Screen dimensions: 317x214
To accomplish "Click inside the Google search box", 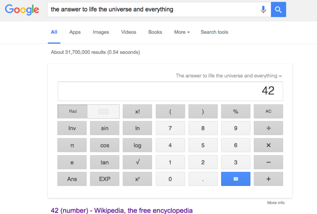I will 152,9.
